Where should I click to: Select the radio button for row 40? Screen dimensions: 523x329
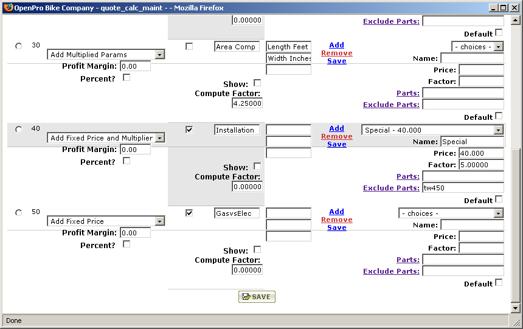pyautogui.click(x=18, y=130)
